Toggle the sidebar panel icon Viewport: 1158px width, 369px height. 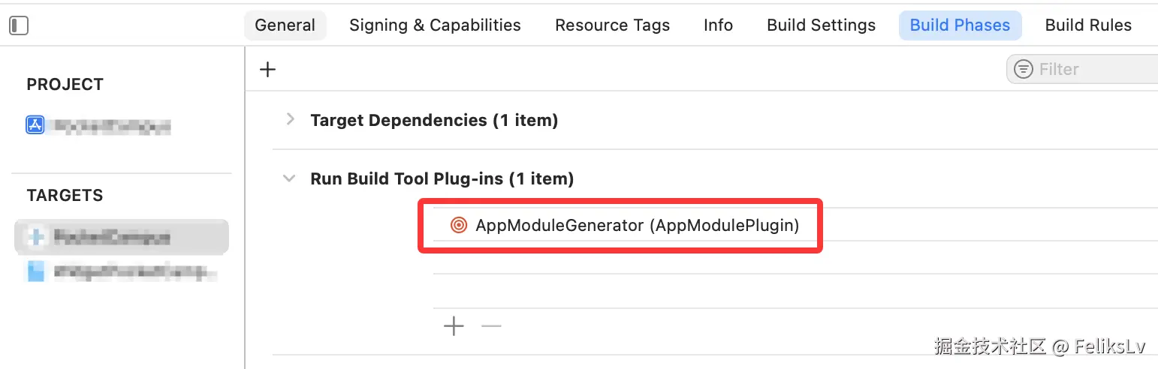(19, 25)
